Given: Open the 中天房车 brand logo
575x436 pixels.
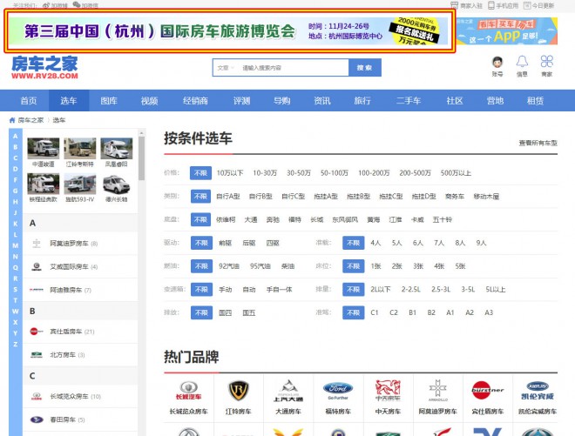Looking at the screenshot, I should (388, 391).
